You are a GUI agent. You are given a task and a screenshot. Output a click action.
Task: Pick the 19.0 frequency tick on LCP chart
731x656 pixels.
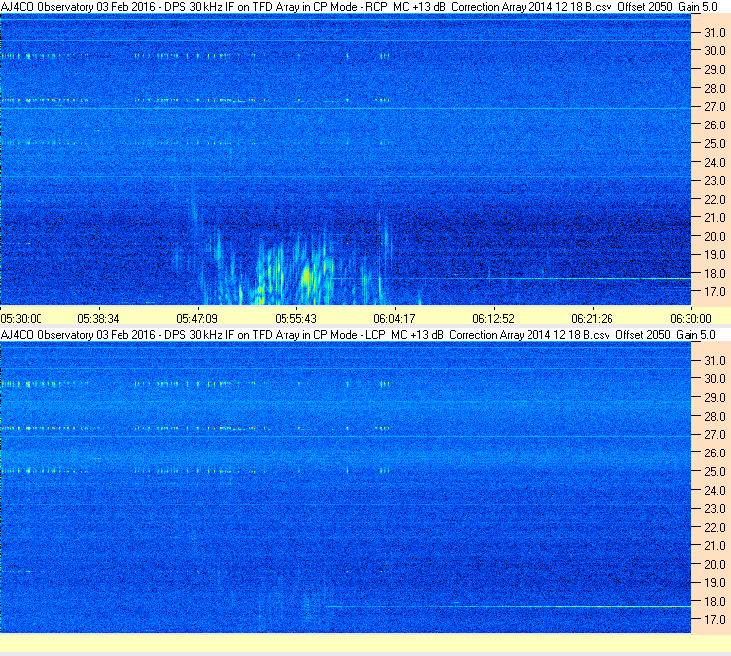[715, 583]
